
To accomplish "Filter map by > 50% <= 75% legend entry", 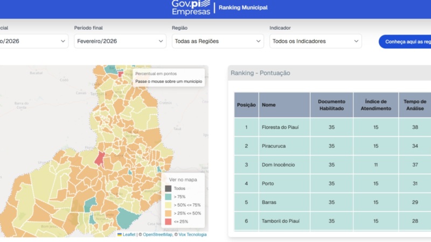I will (168, 205).
